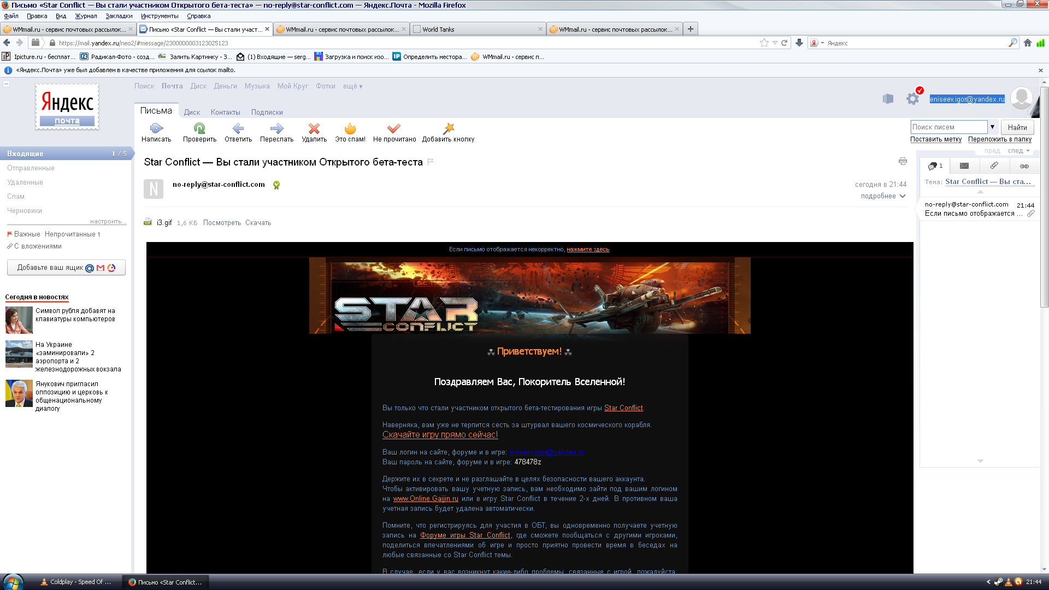Switch to the Подписки tab
This screenshot has height=590, width=1049.
point(267,112)
